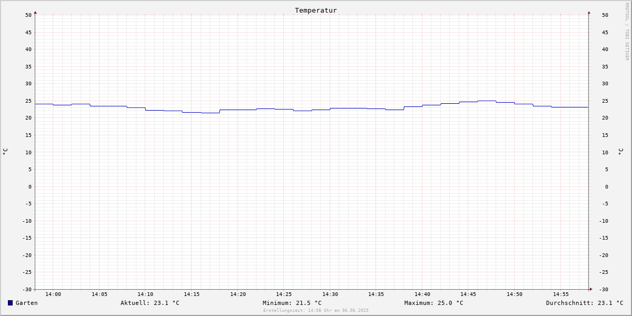Click the 14:40 time axis label
Viewport: 632px width, 316px height.
(x=422, y=294)
